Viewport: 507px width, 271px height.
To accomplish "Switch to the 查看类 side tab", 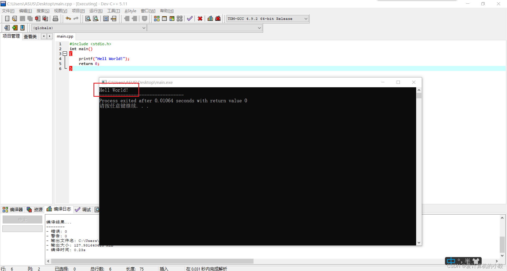I will 30,36.
